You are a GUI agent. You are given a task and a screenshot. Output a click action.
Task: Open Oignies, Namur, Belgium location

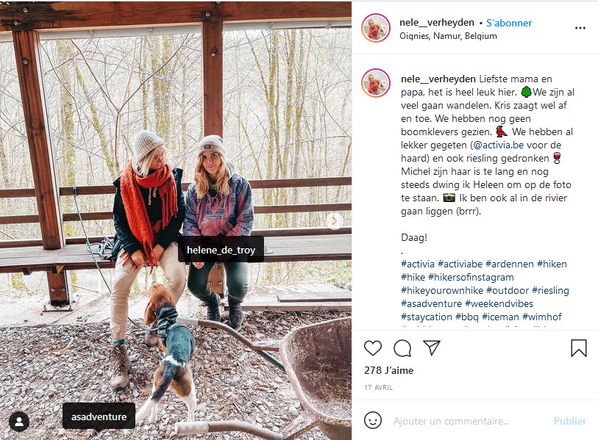[x=448, y=36]
